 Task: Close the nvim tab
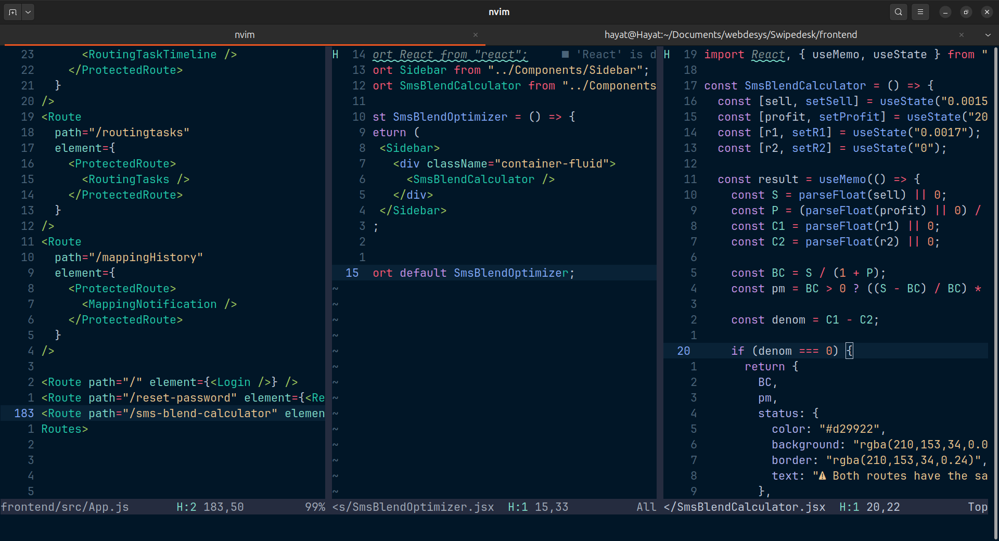coord(475,35)
